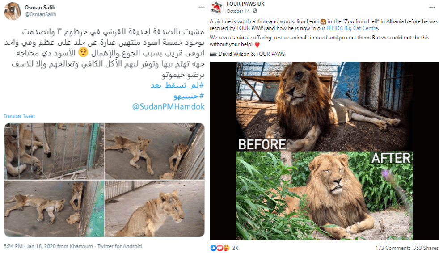Click the FOUR PAWS UK page logo

pyautogui.click(x=216, y=7)
